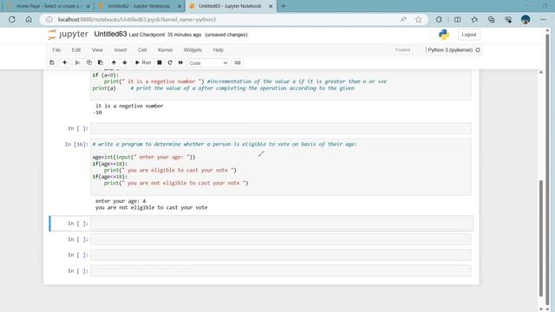The width and height of the screenshot is (555, 312).
Task: Open the Cell menu
Action: [142, 50]
